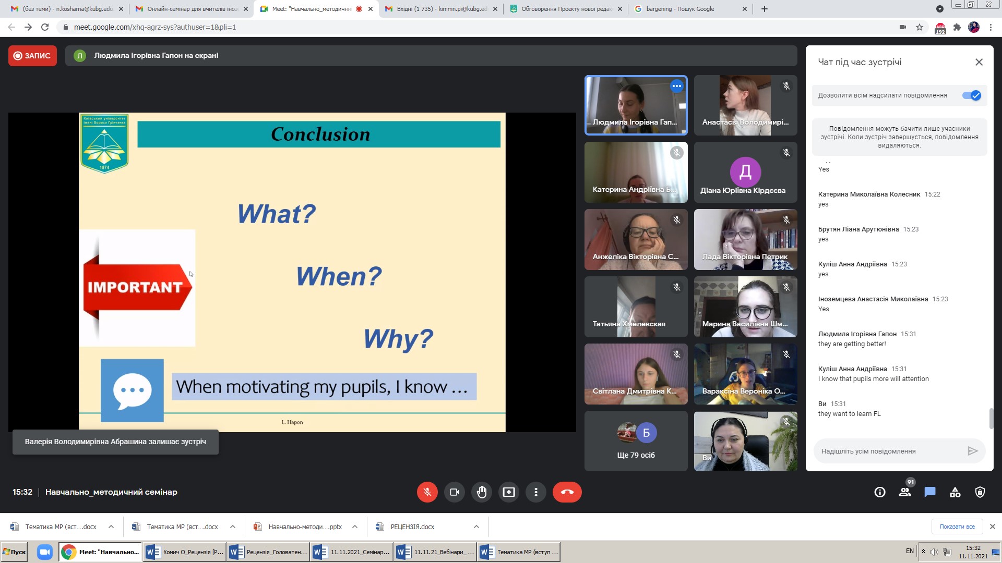The height and width of the screenshot is (563, 1002).
Task: Toggle allow everyone to send messages
Action: click(x=972, y=95)
